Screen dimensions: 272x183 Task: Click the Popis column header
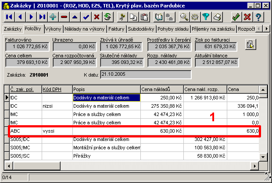click(106, 89)
